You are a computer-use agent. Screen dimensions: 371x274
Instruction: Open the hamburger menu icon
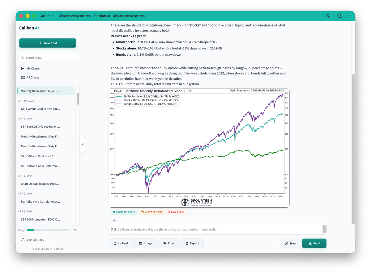350,16
